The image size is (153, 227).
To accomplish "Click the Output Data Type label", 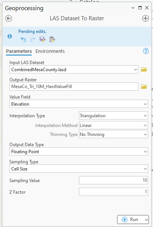I will pos(27,145).
